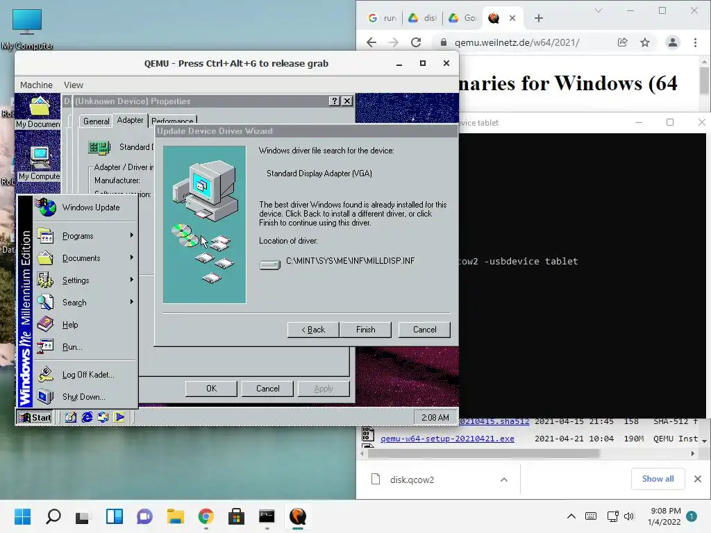Reload the page in Chrome

click(416, 42)
